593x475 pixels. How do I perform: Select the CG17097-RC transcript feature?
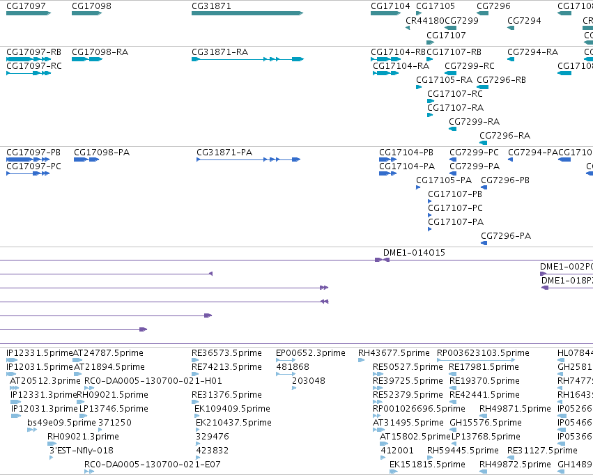tap(29, 73)
